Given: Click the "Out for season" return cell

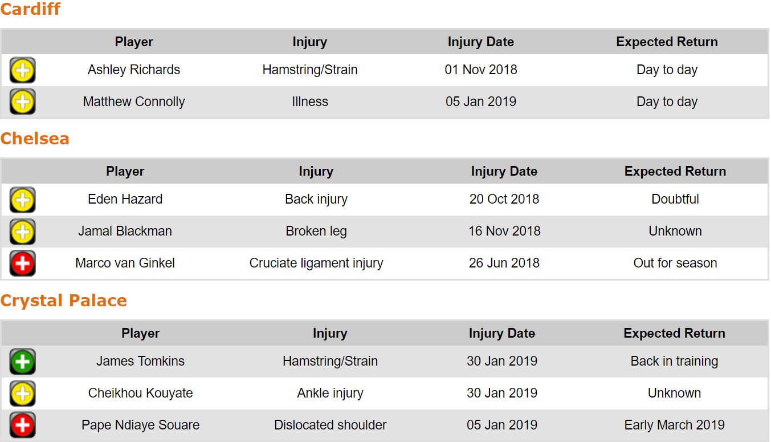Looking at the screenshot, I should [x=675, y=263].
